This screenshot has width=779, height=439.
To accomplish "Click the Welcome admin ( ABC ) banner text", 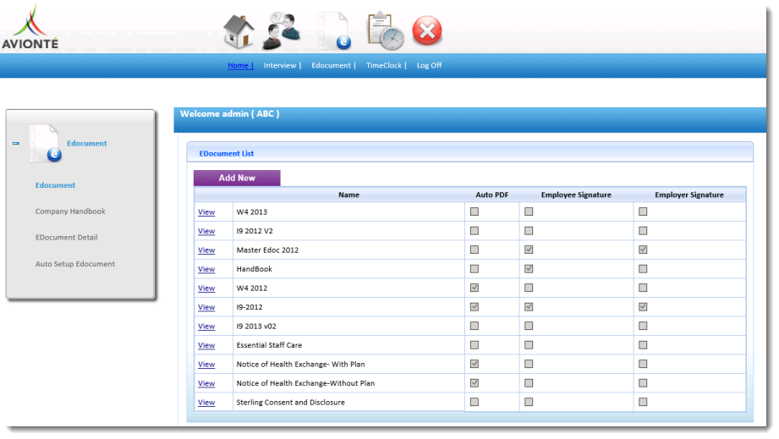I will (229, 113).
